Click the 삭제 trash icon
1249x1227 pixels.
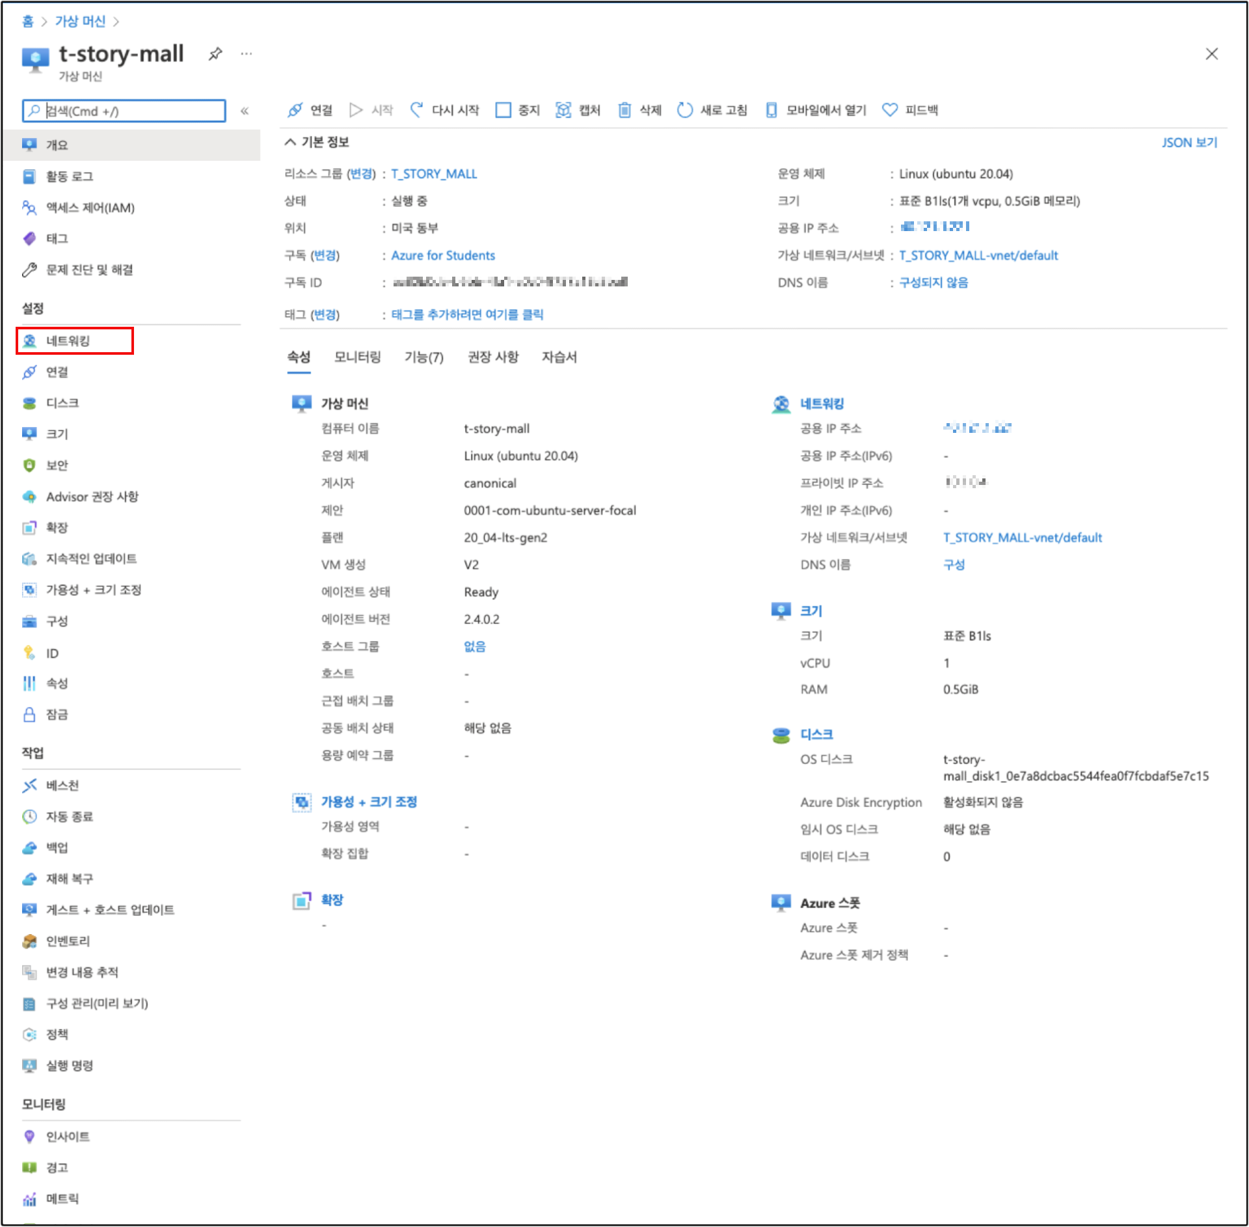coord(624,110)
